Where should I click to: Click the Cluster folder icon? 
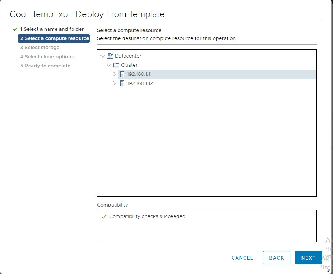point(116,65)
